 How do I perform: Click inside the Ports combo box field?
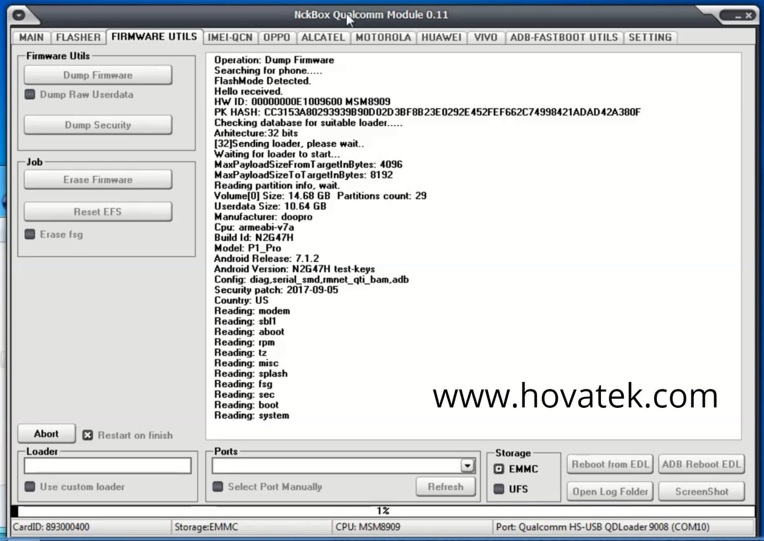[x=336, y=465]
